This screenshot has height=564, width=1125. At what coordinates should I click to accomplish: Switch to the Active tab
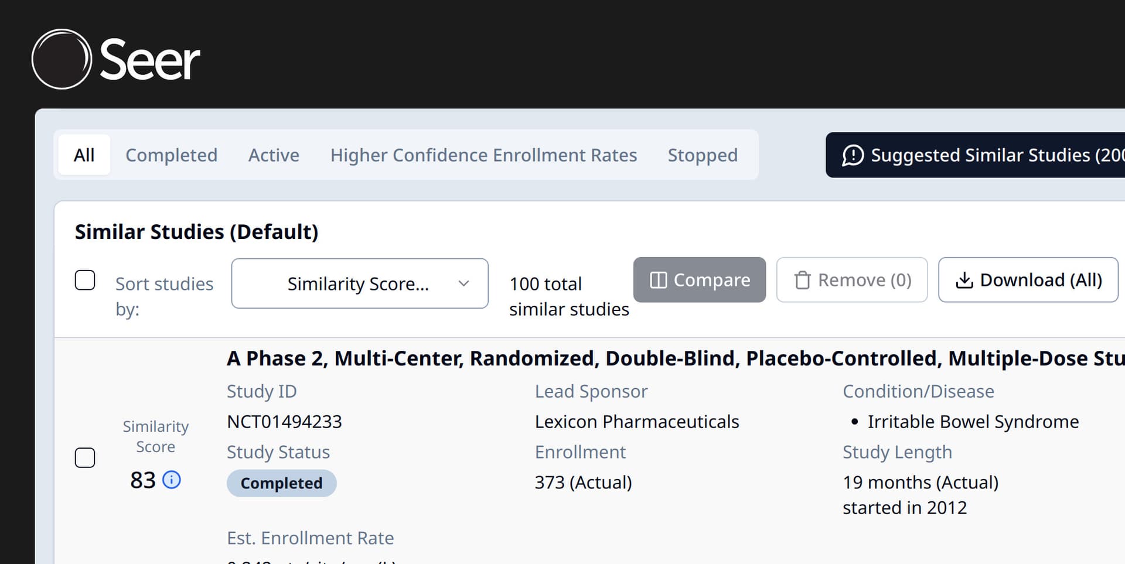point(273,155)
